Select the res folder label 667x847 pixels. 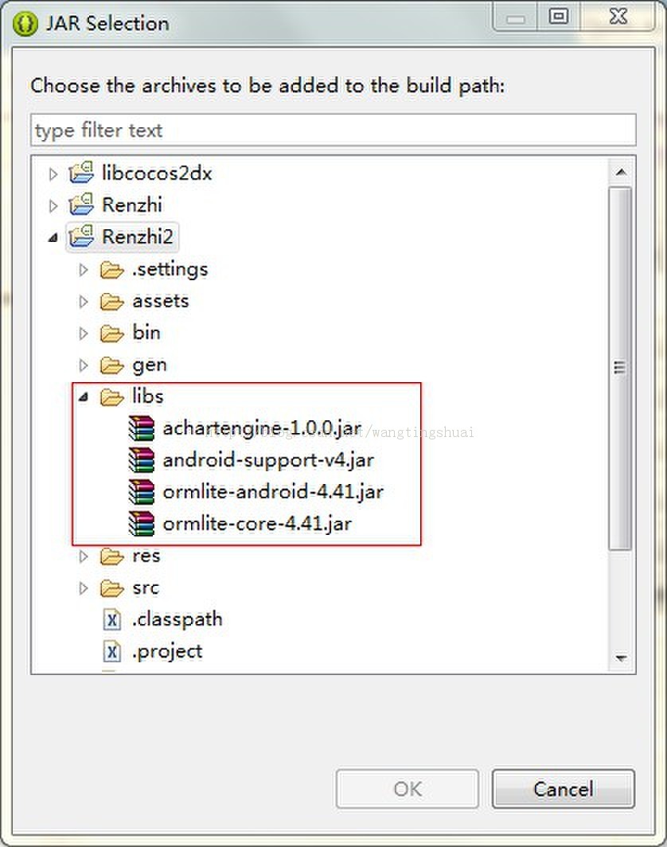click(146, 556)
